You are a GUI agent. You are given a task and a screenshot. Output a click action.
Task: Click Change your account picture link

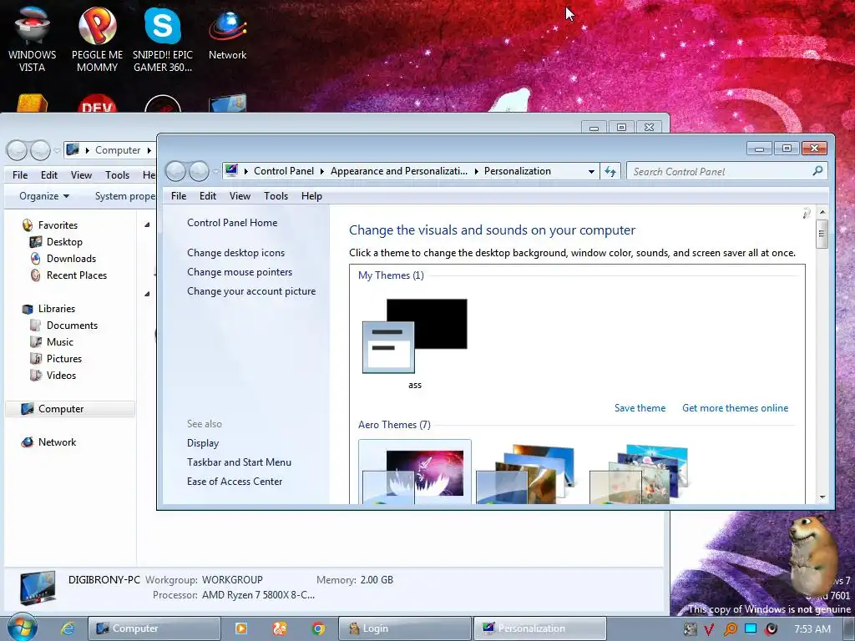pyautogui.click(x=251, y=291)
